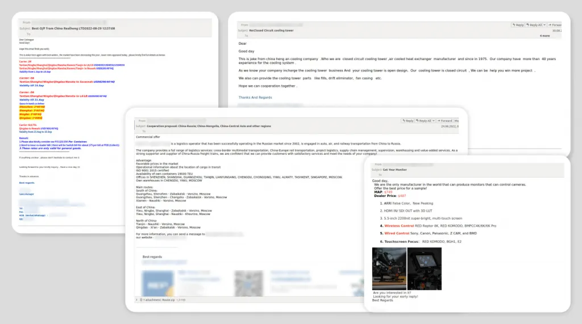The width and height of the screenshot is (582, 324).
Task: Click the right monitor product photo
Action: tap(424, 269)
